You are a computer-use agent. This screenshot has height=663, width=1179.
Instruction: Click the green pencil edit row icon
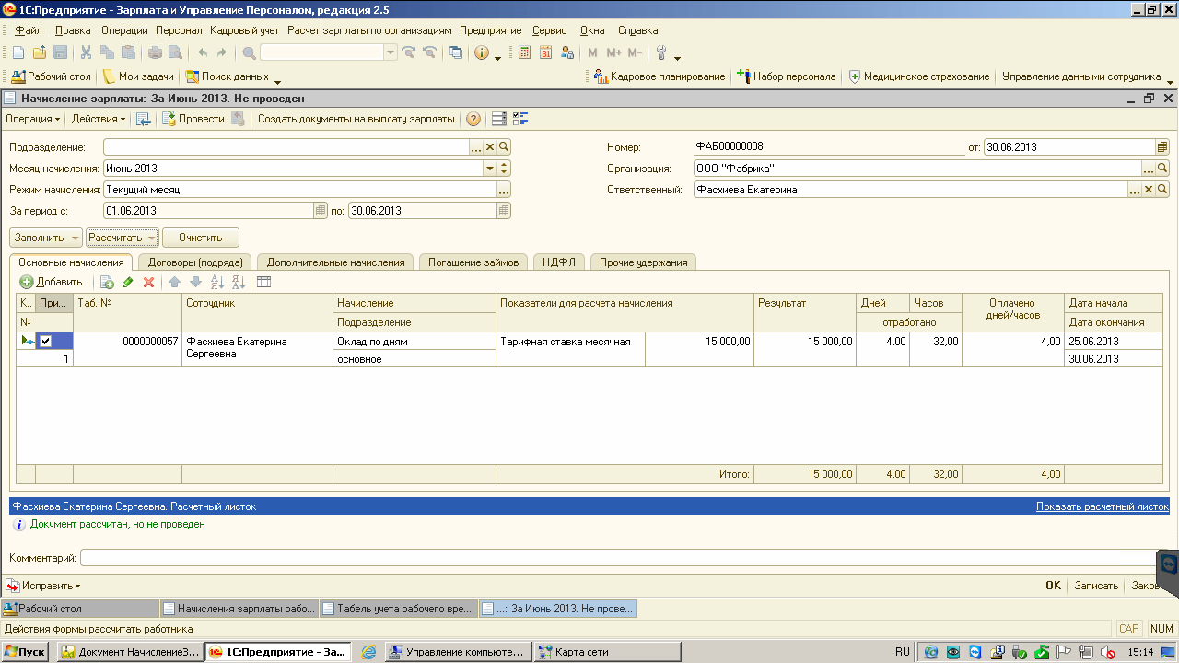[128, 282]
